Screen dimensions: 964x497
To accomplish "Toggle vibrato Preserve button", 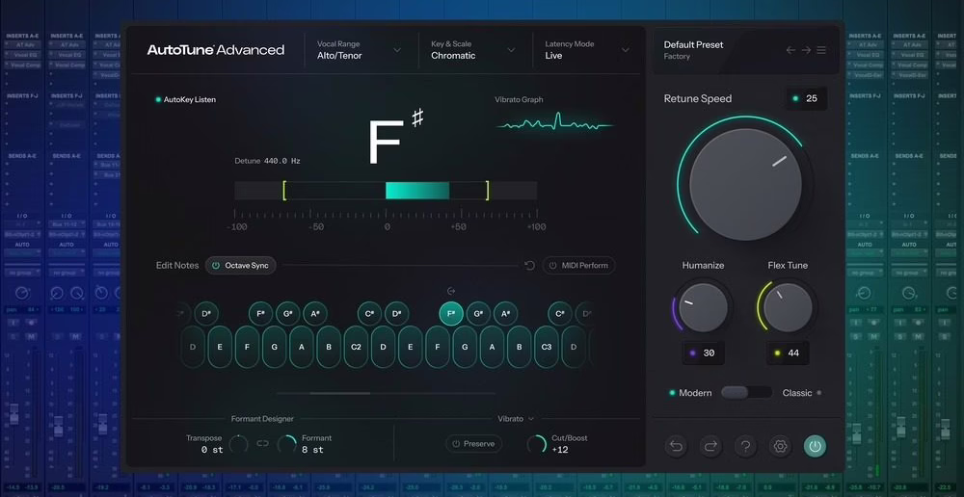I will 473,444.
